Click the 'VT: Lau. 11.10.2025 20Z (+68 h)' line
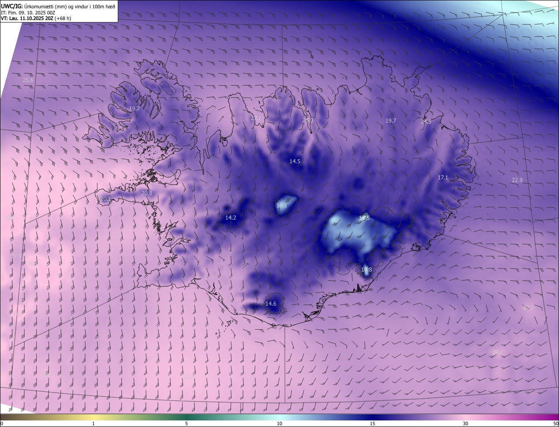559x427 pixels. [x=36, y=18]
